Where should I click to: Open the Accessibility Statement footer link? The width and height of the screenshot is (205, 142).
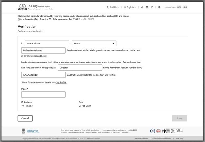(162, 139)
